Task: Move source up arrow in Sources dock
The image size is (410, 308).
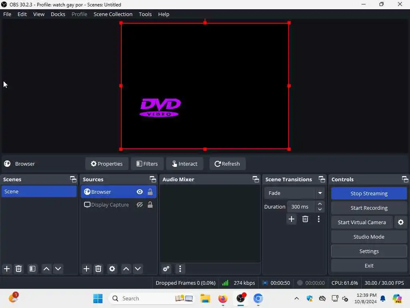Action: (x=126, y=269)
